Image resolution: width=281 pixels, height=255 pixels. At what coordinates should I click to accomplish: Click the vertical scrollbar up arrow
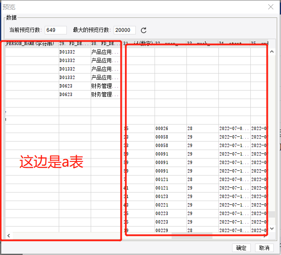(x=272, y=51)
